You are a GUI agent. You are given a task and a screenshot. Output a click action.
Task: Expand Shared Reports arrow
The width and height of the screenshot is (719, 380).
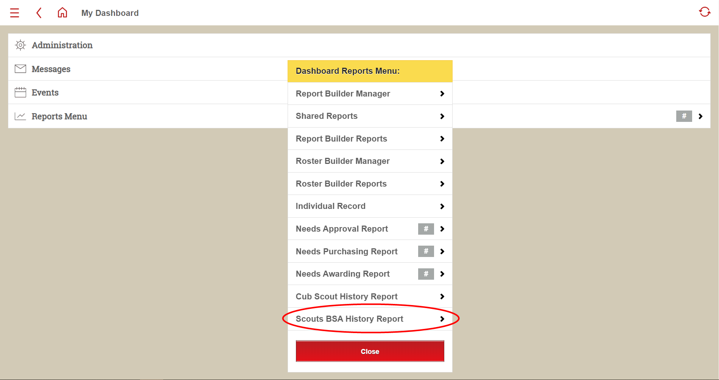[x=442, y=116]
